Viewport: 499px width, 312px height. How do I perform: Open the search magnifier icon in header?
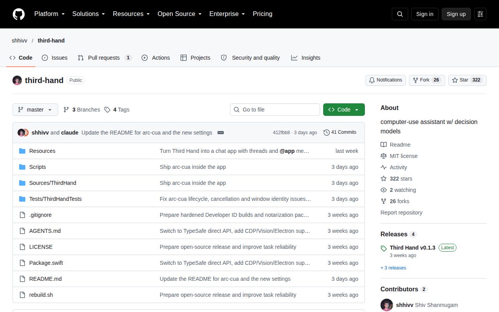pyautogui.click(x=400, y=14)
